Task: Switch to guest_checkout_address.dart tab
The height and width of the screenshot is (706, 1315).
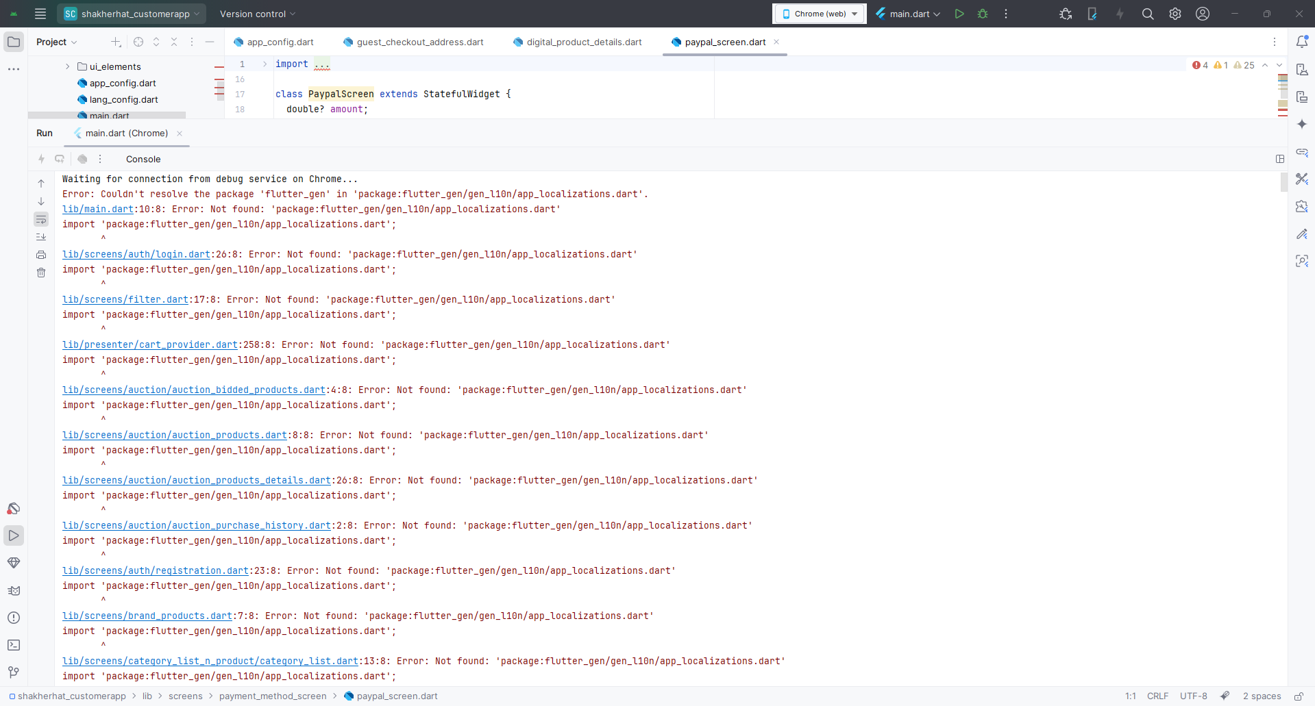Action: [x=414, y=42]
